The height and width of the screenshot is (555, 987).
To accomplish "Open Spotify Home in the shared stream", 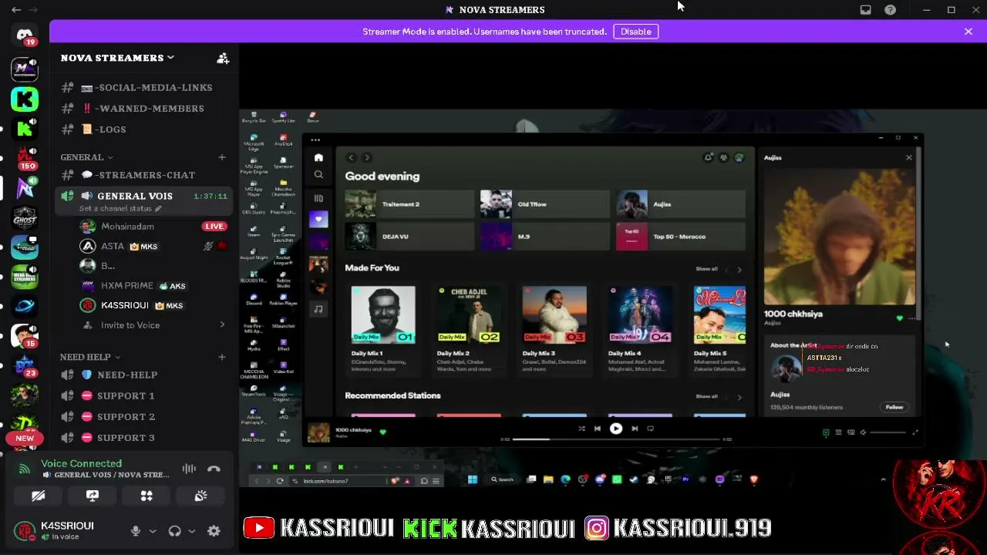I will 318,157.
